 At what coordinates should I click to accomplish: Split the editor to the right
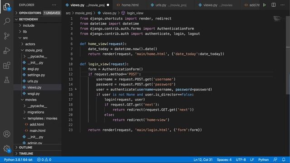(274, 5)
